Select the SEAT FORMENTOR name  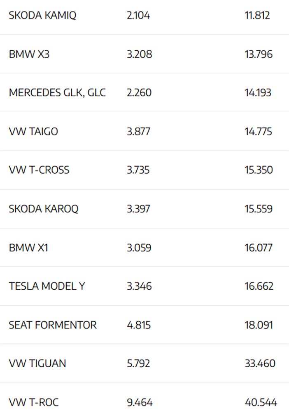click(53, 325)
